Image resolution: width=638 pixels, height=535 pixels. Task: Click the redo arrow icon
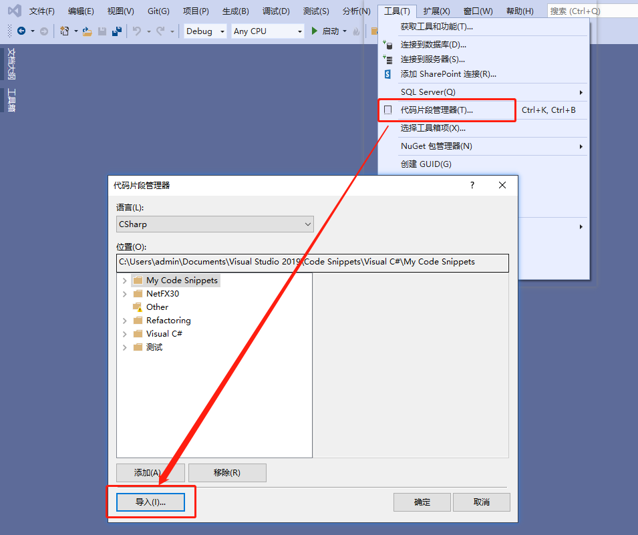pyautogui.click(x=161, y=31)
